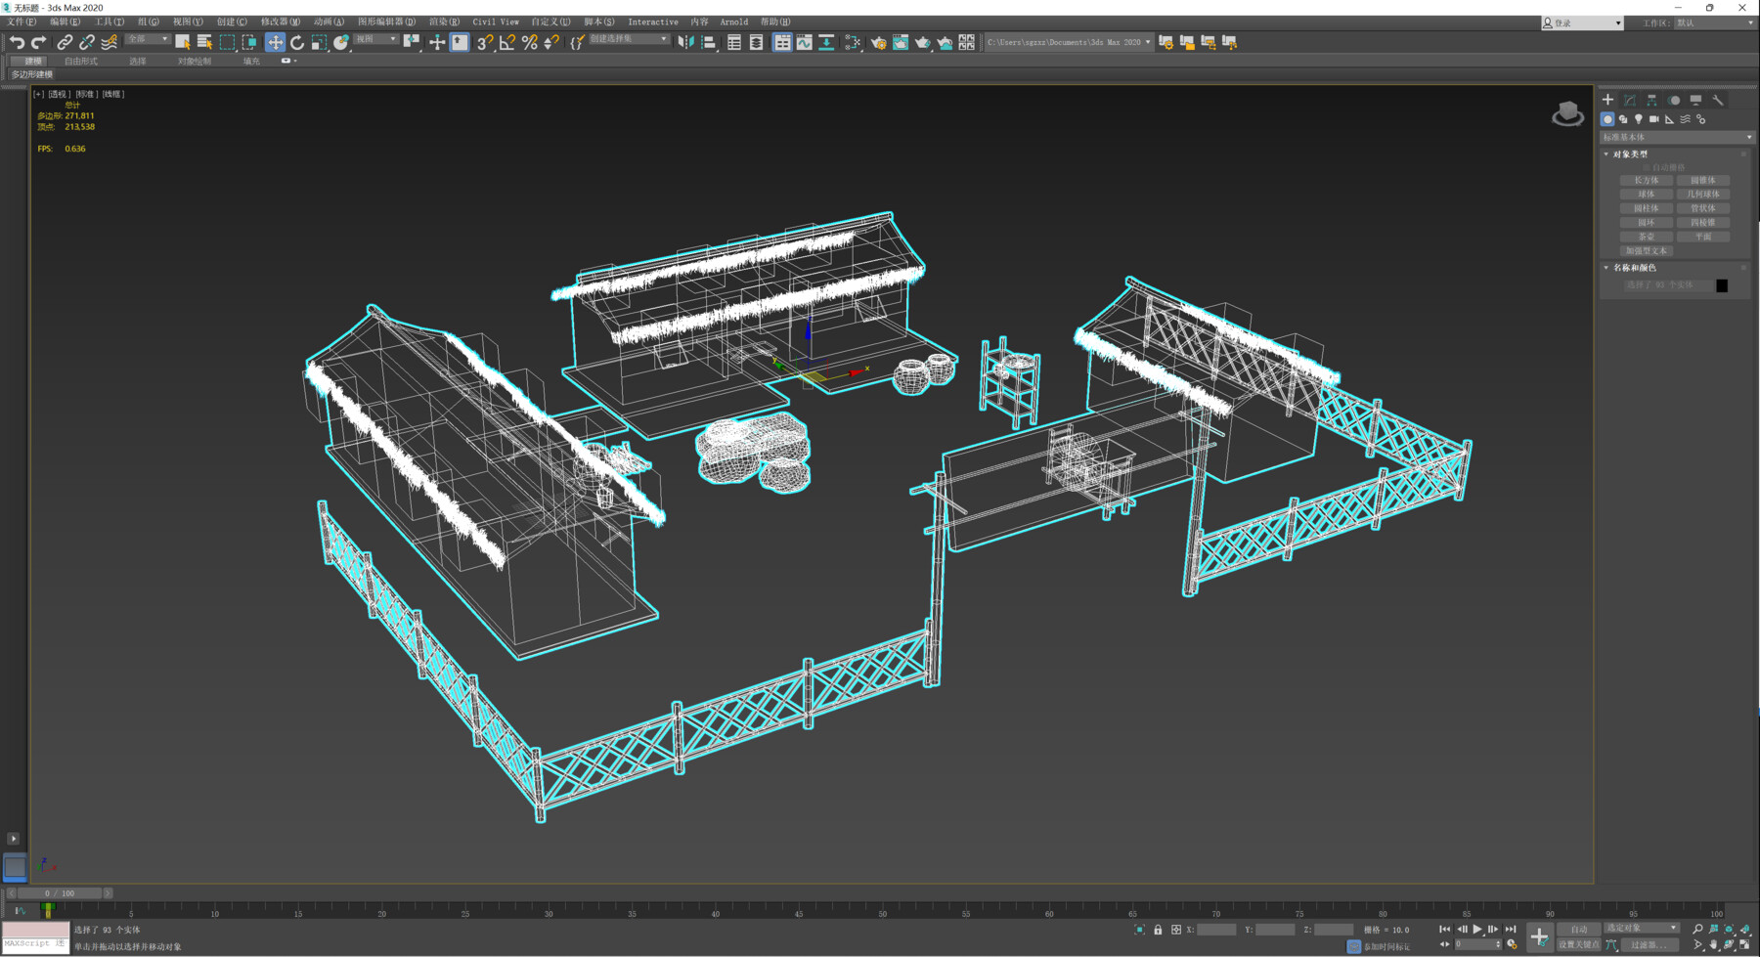Select the Select and Rotate tool
Image resolution: width=1760 pixels, height=957 pixels.
(297, 42)
